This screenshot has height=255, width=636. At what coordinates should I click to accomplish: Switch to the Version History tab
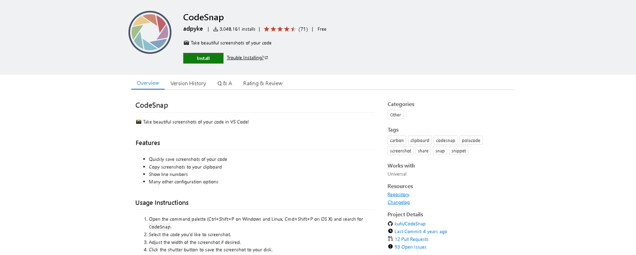pos(188,84)
